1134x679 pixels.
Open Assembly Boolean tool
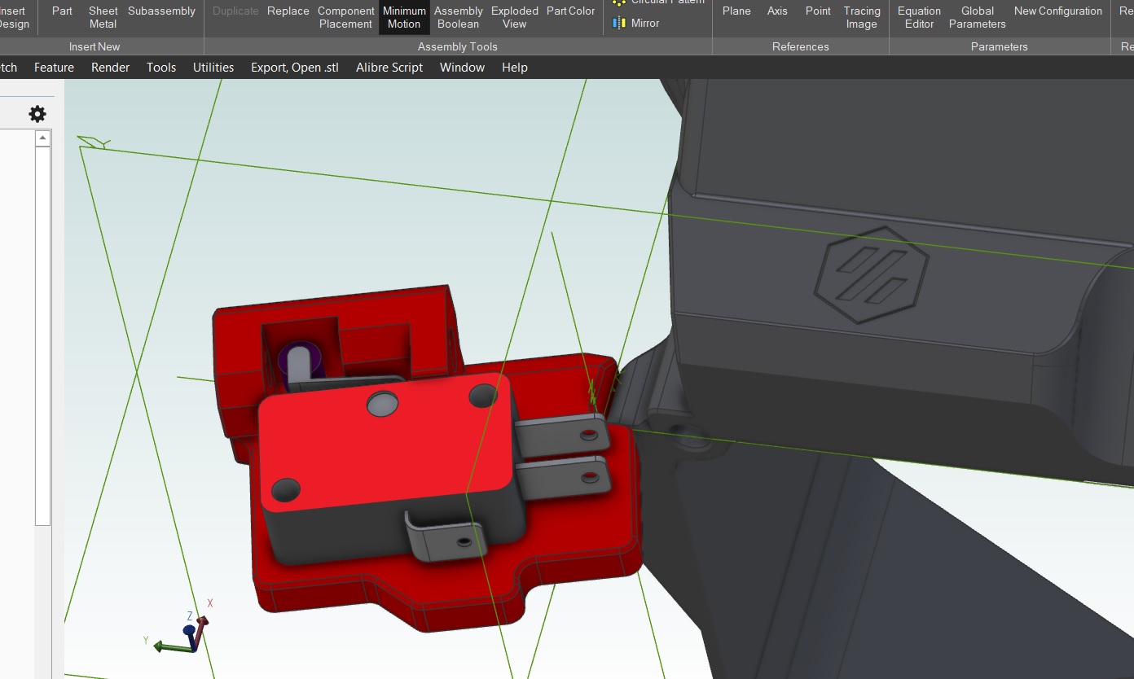pos(458,17)
